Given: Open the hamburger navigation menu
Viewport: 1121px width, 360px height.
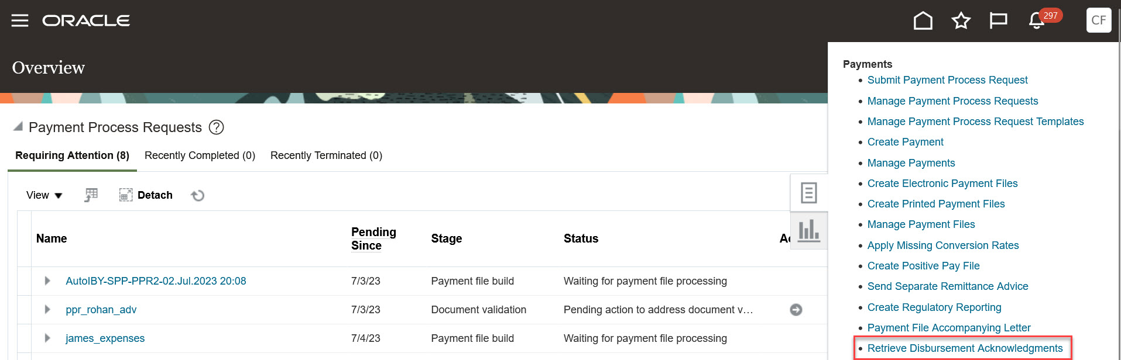Looking at the screenshot, I should pos(20,21).
